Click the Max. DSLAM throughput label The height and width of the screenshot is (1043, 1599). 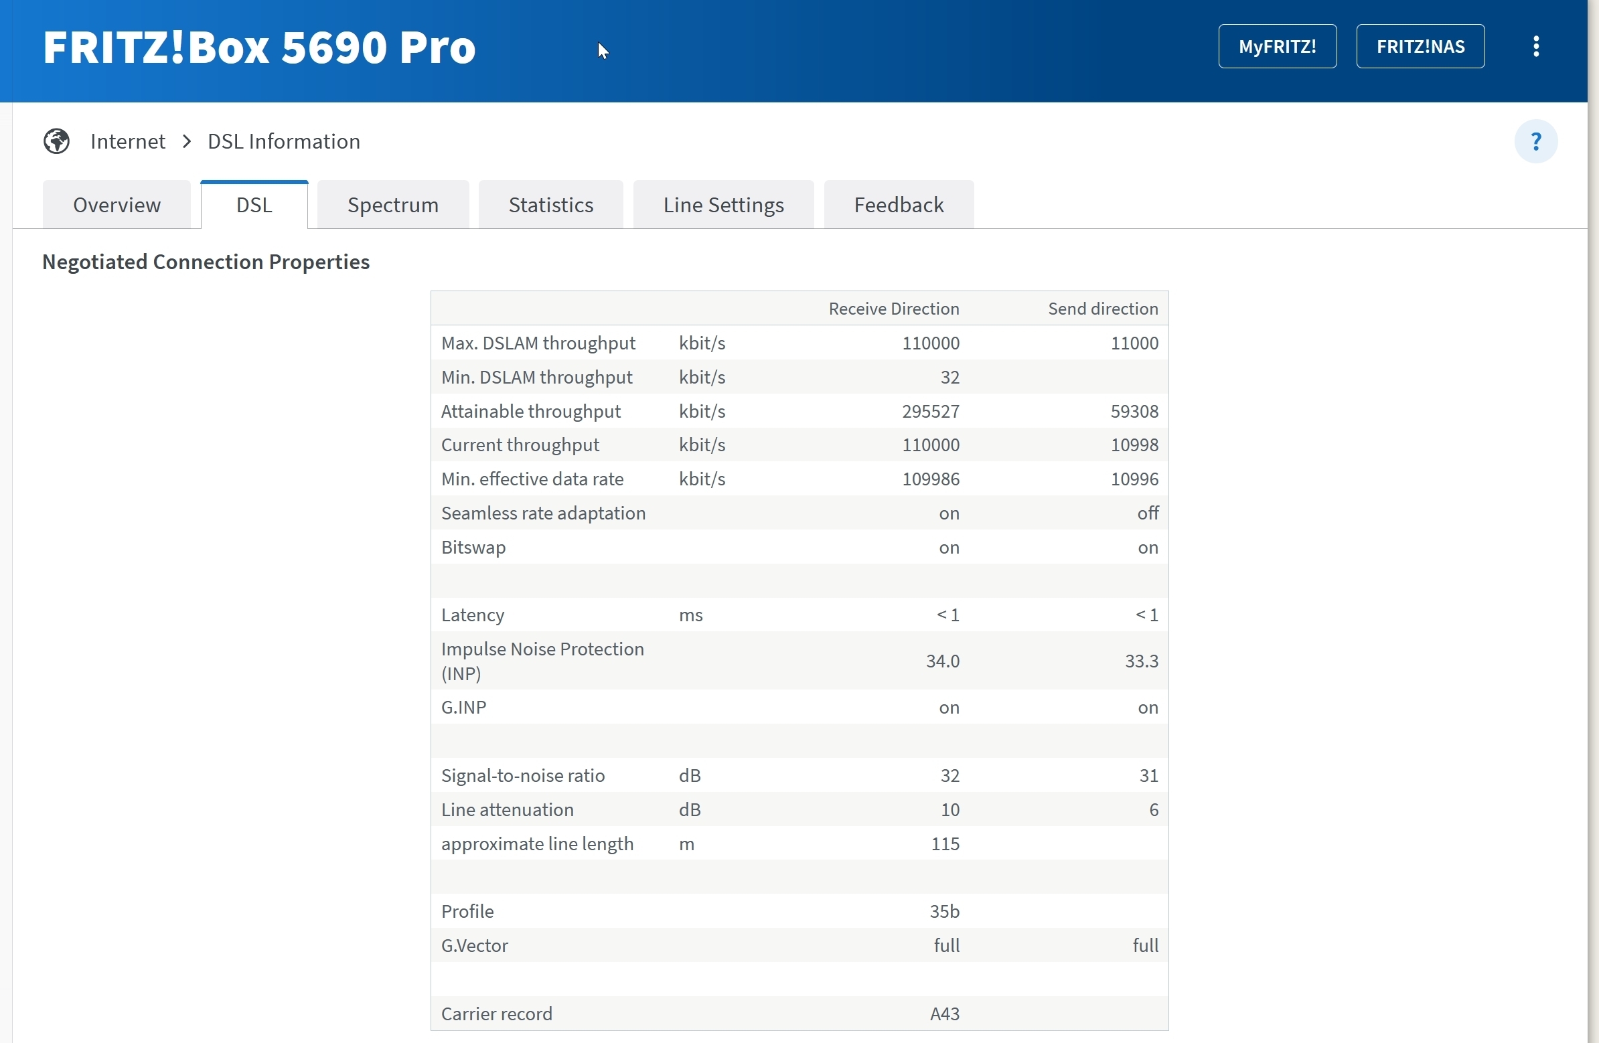tap(538, 343)
